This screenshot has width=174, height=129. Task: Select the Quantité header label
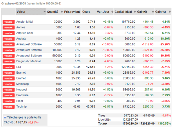coord(52,12)
